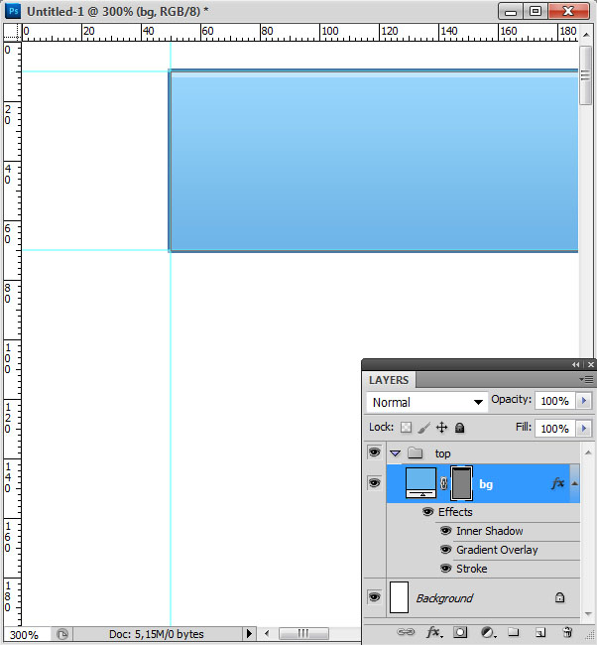Hide the Stroke effect
597x645 pixels.
tap(445, 568)
